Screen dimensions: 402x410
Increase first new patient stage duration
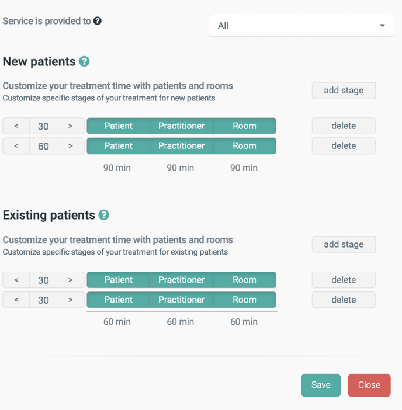[x=71, y=126]
